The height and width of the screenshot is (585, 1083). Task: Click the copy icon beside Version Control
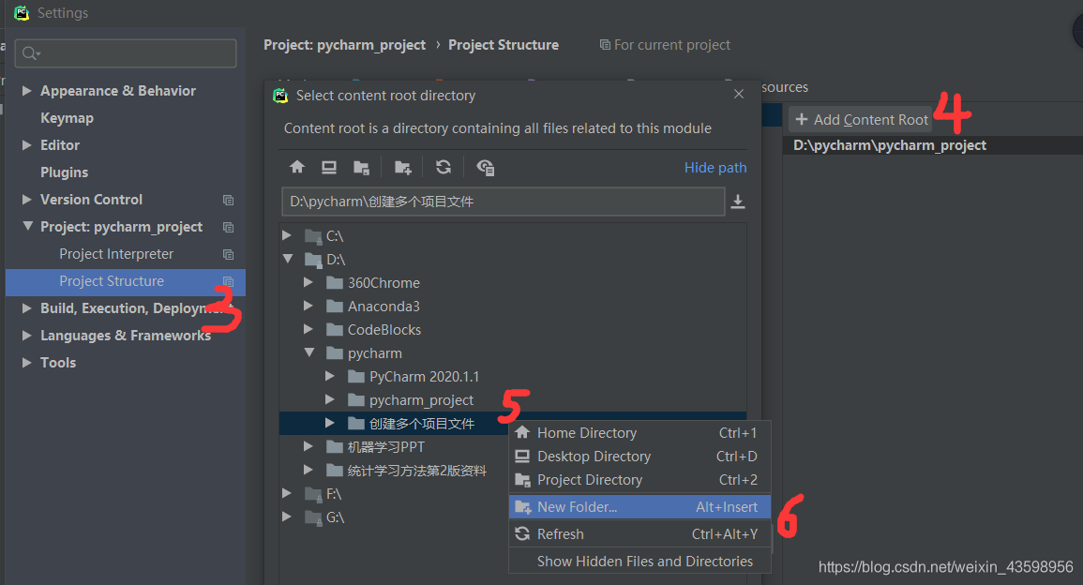coord(228,200)
